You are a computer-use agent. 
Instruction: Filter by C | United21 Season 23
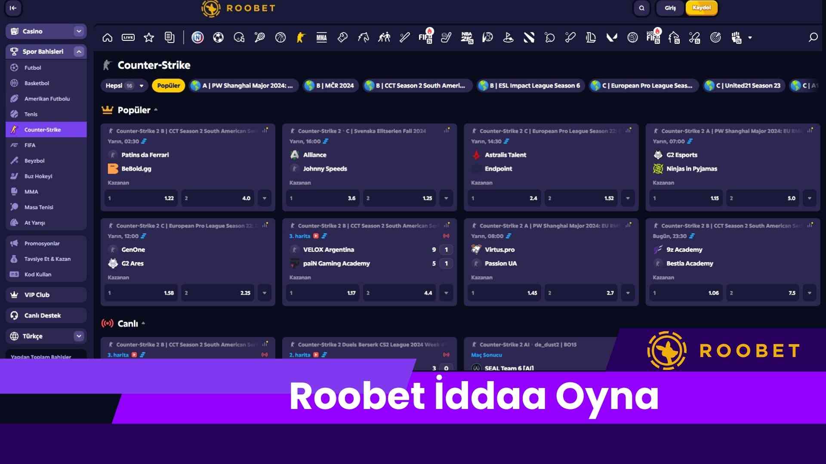tap(744, 85)
